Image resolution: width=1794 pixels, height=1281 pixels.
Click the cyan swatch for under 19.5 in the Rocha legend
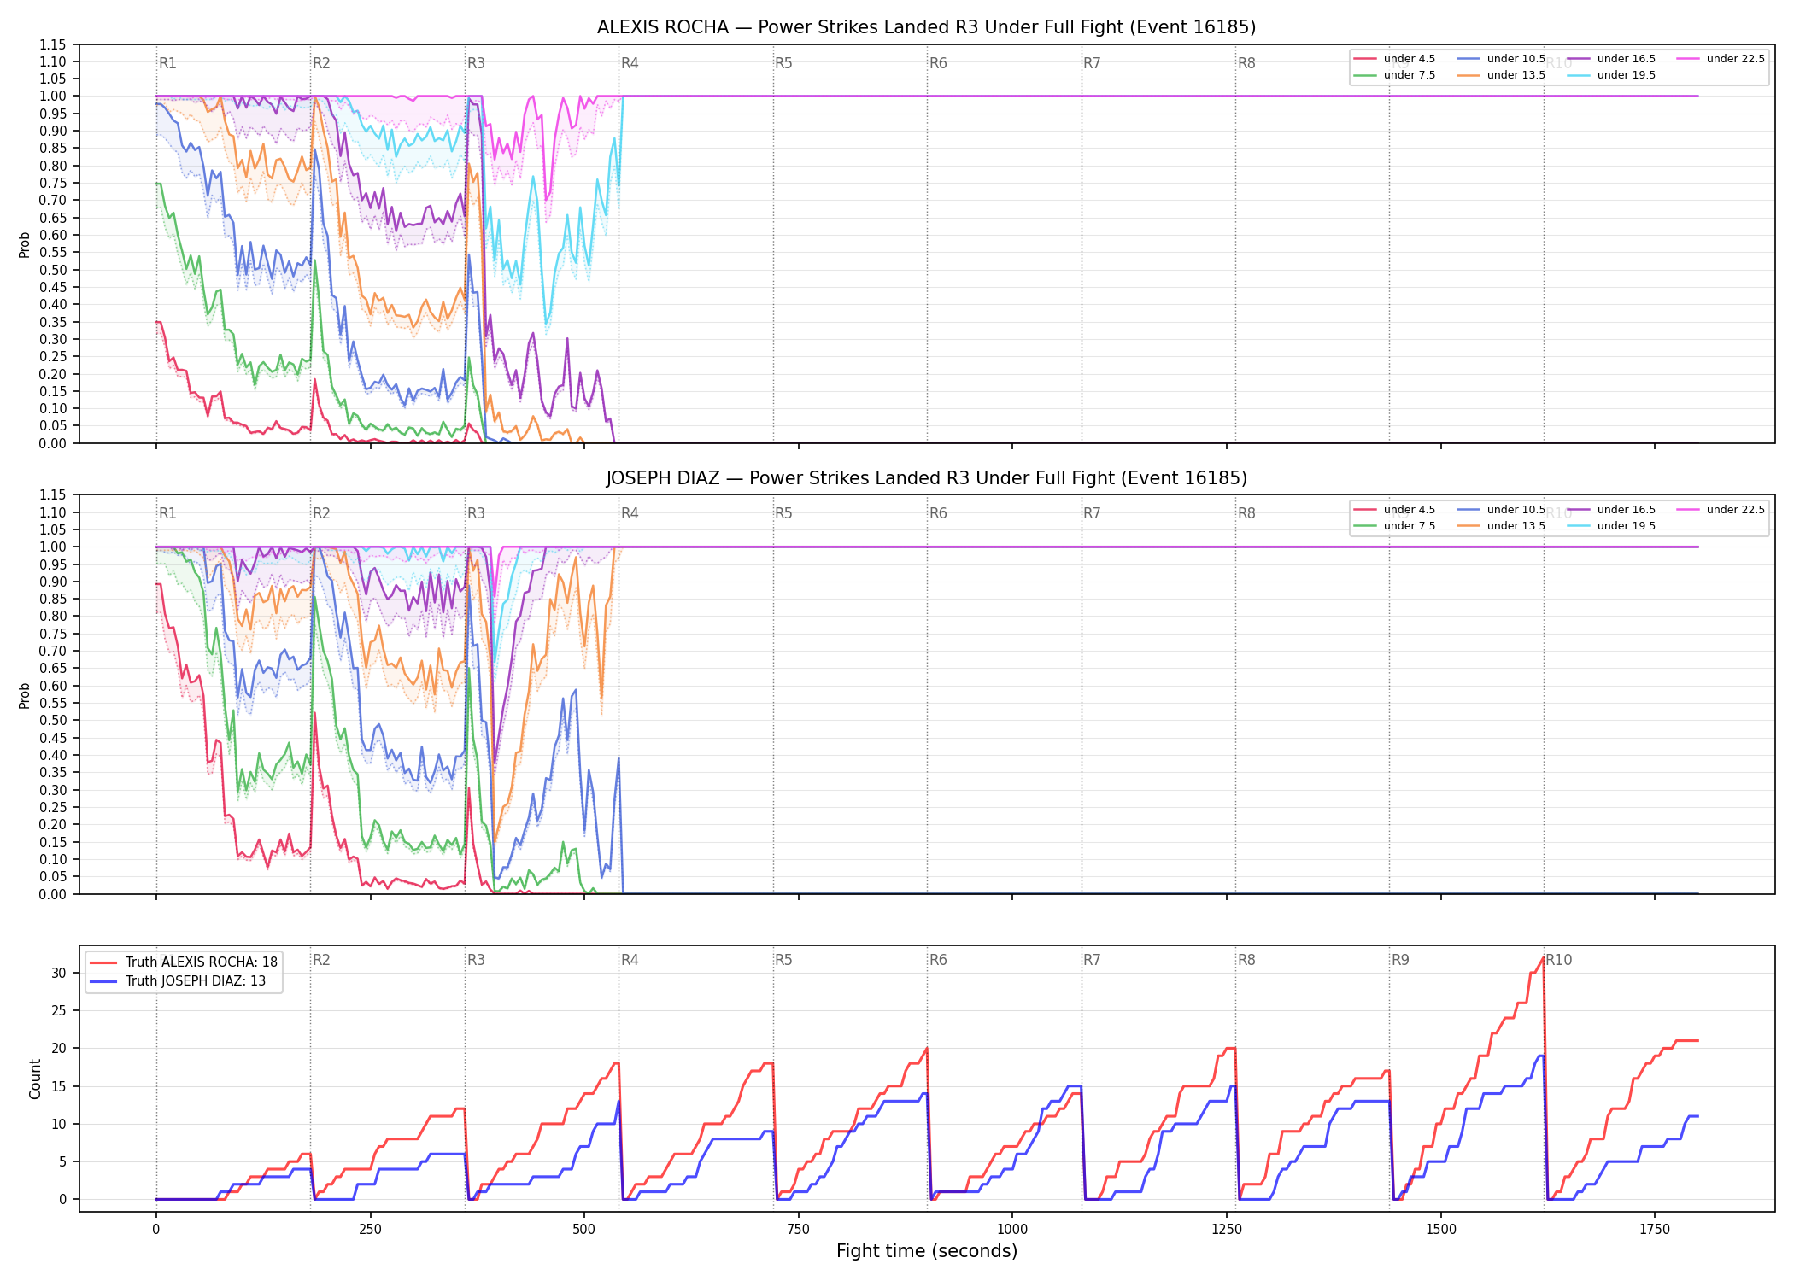tap(1579, 75)
